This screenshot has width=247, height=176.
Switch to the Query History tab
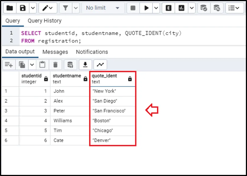coord(44,21)
